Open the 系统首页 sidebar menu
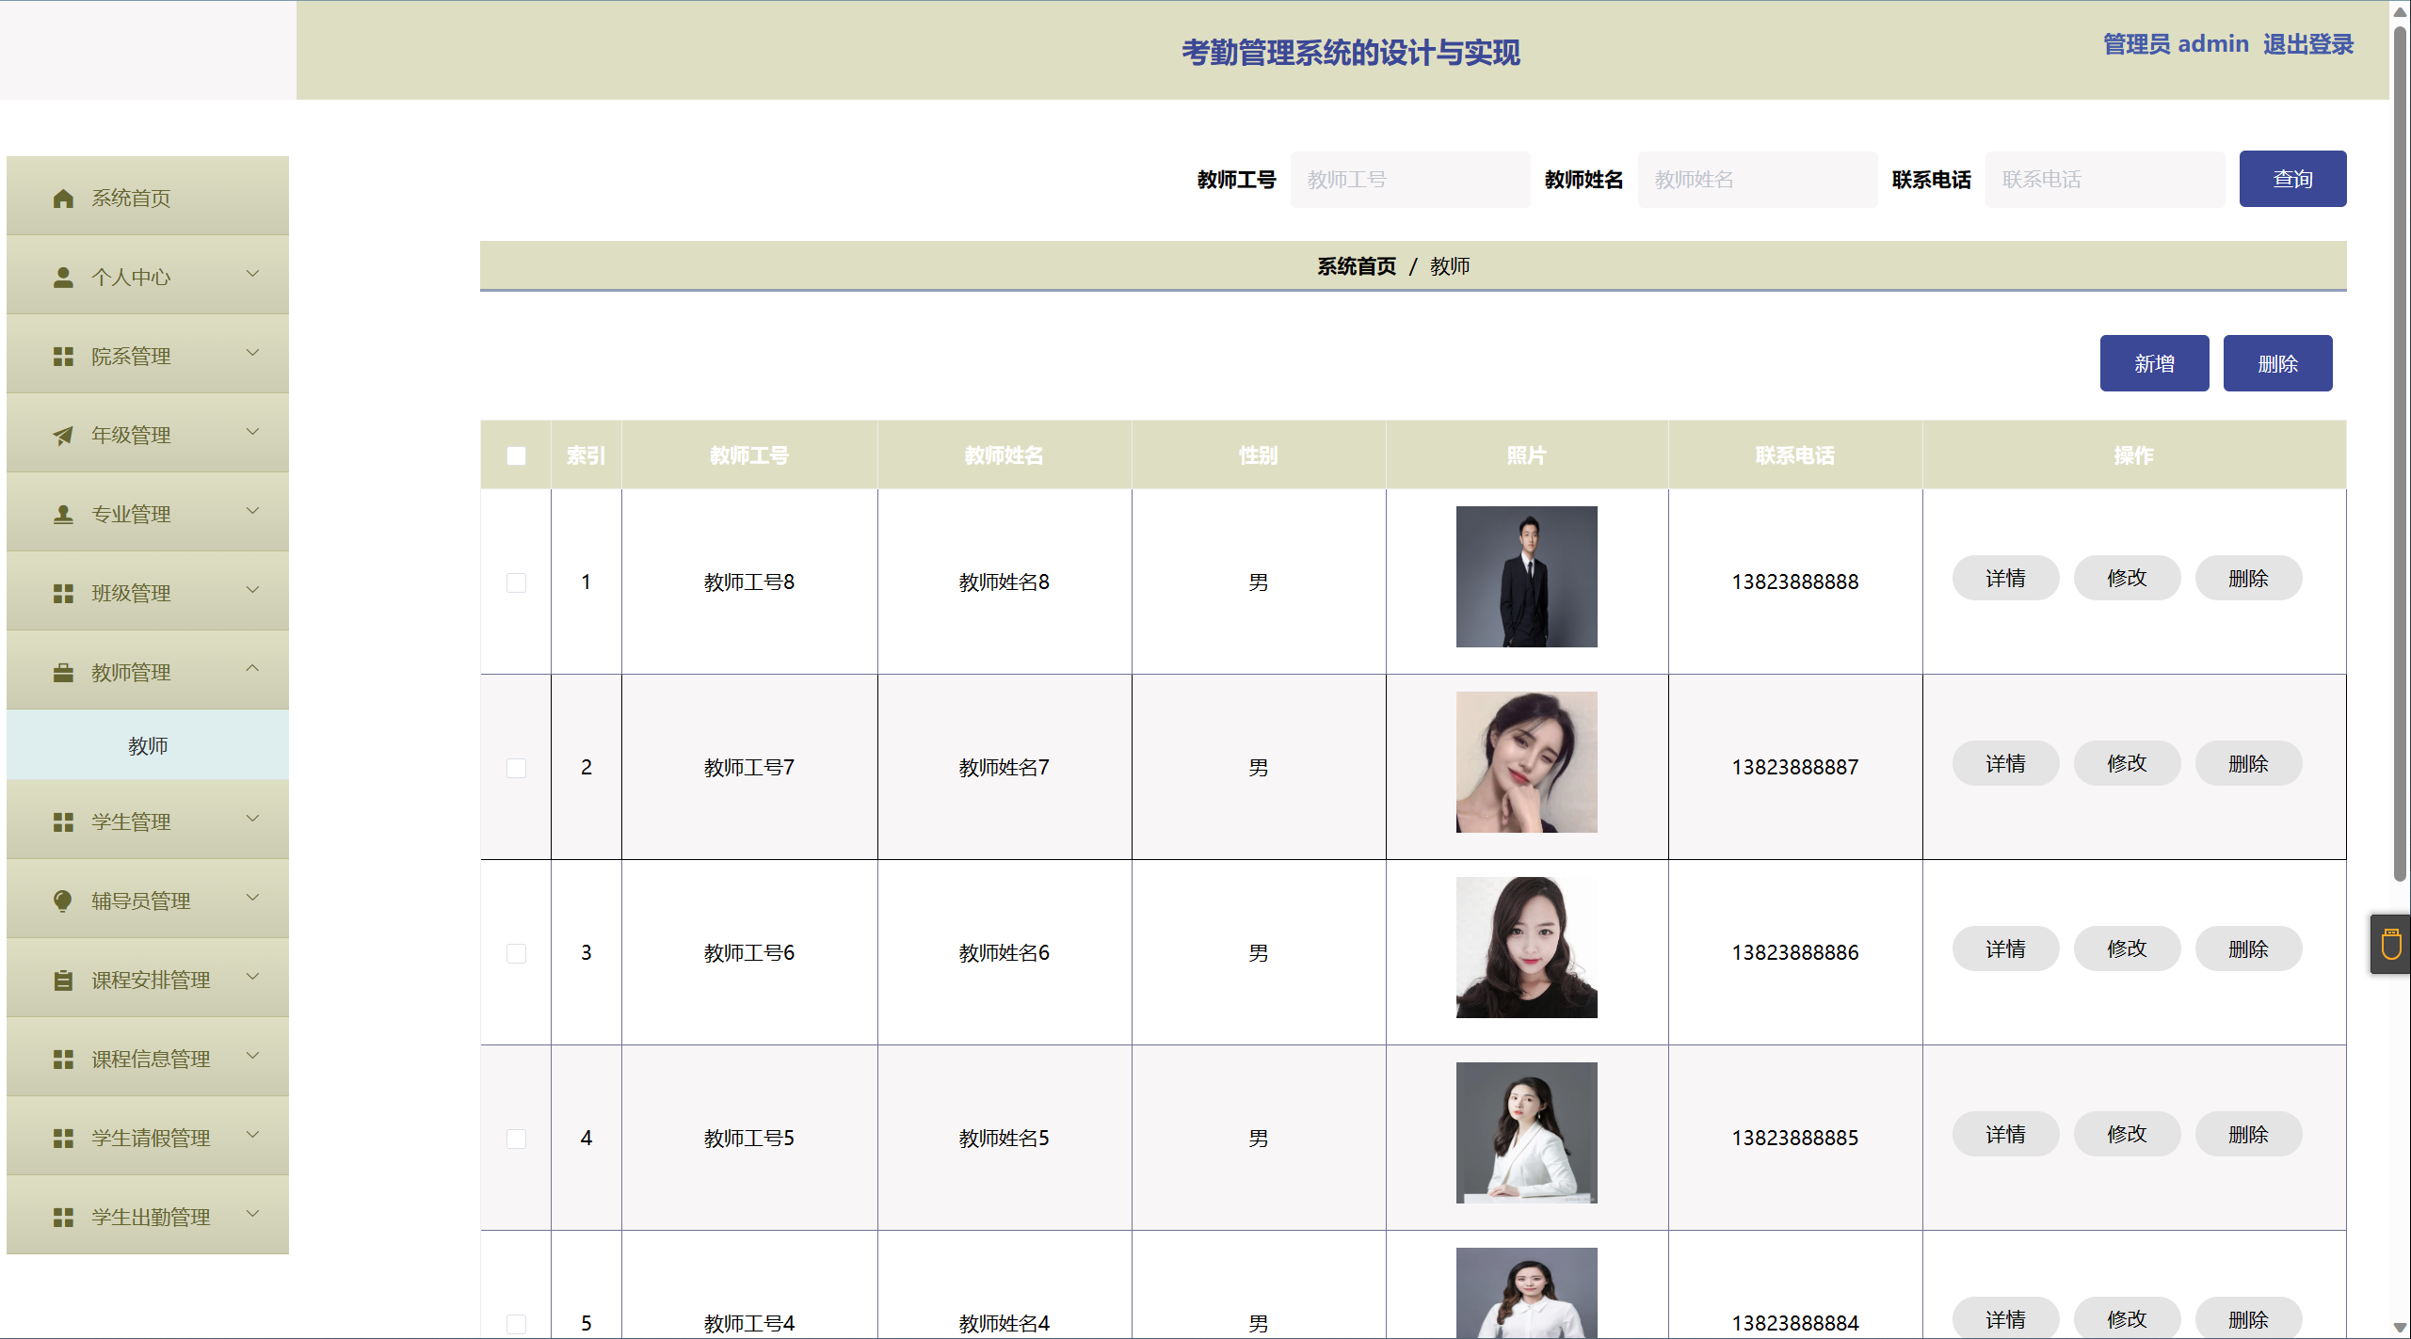This screenshot has width=2411, height=1339. coord(148,197)
